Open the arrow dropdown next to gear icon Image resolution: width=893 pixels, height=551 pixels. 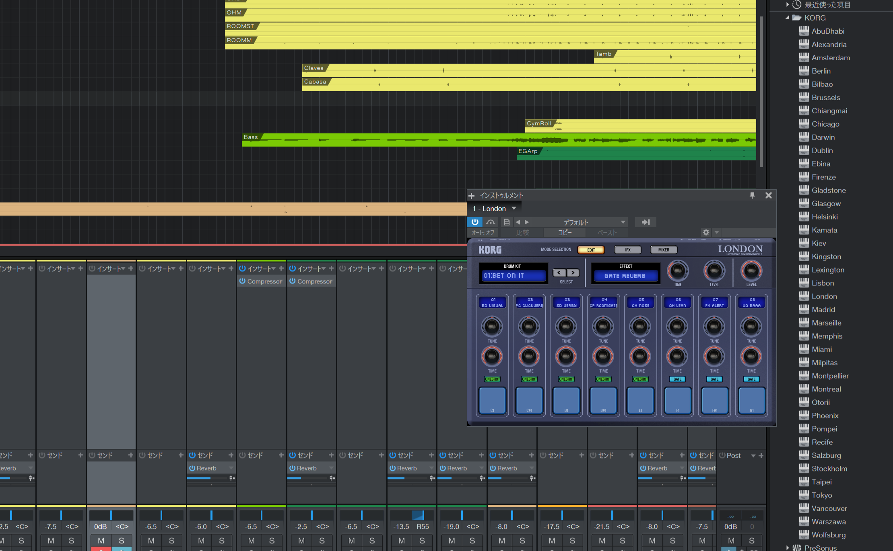tap(717, 232)
